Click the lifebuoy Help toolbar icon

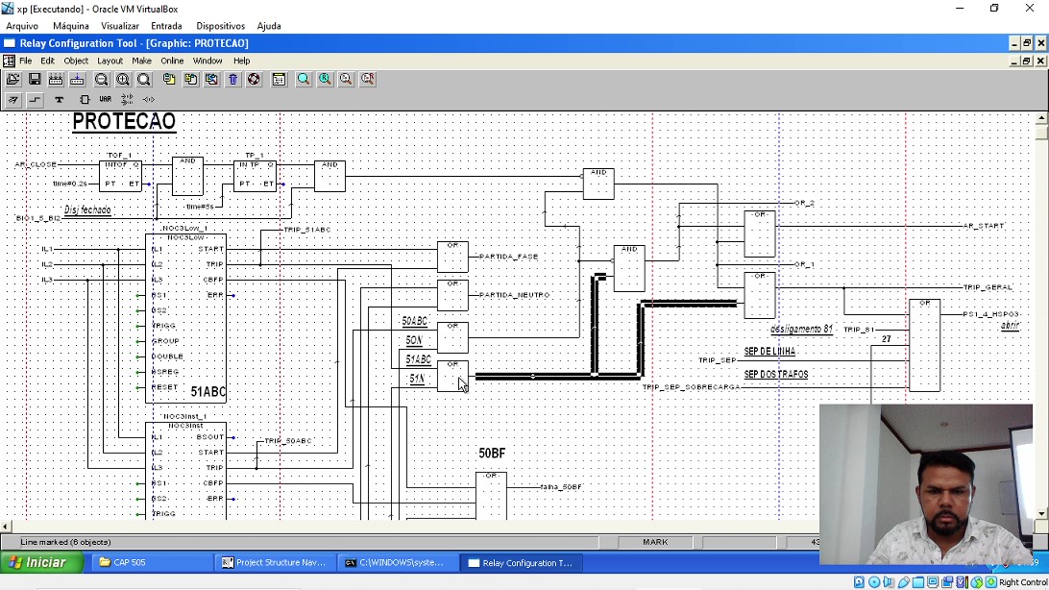[x=254, y=80]
